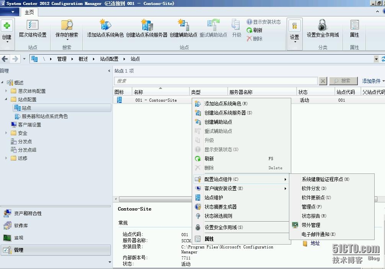Collapse the 站点配置 tree node
The image size is (385, 269).
point(6,99)
